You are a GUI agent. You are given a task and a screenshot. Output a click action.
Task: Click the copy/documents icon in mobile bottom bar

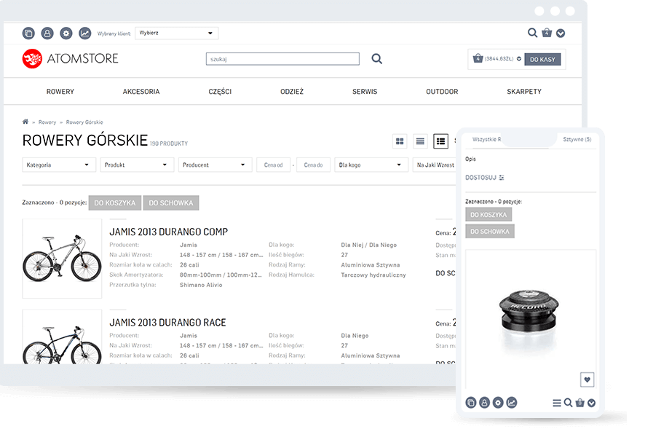pyautogui.click(x=471, y=403)
